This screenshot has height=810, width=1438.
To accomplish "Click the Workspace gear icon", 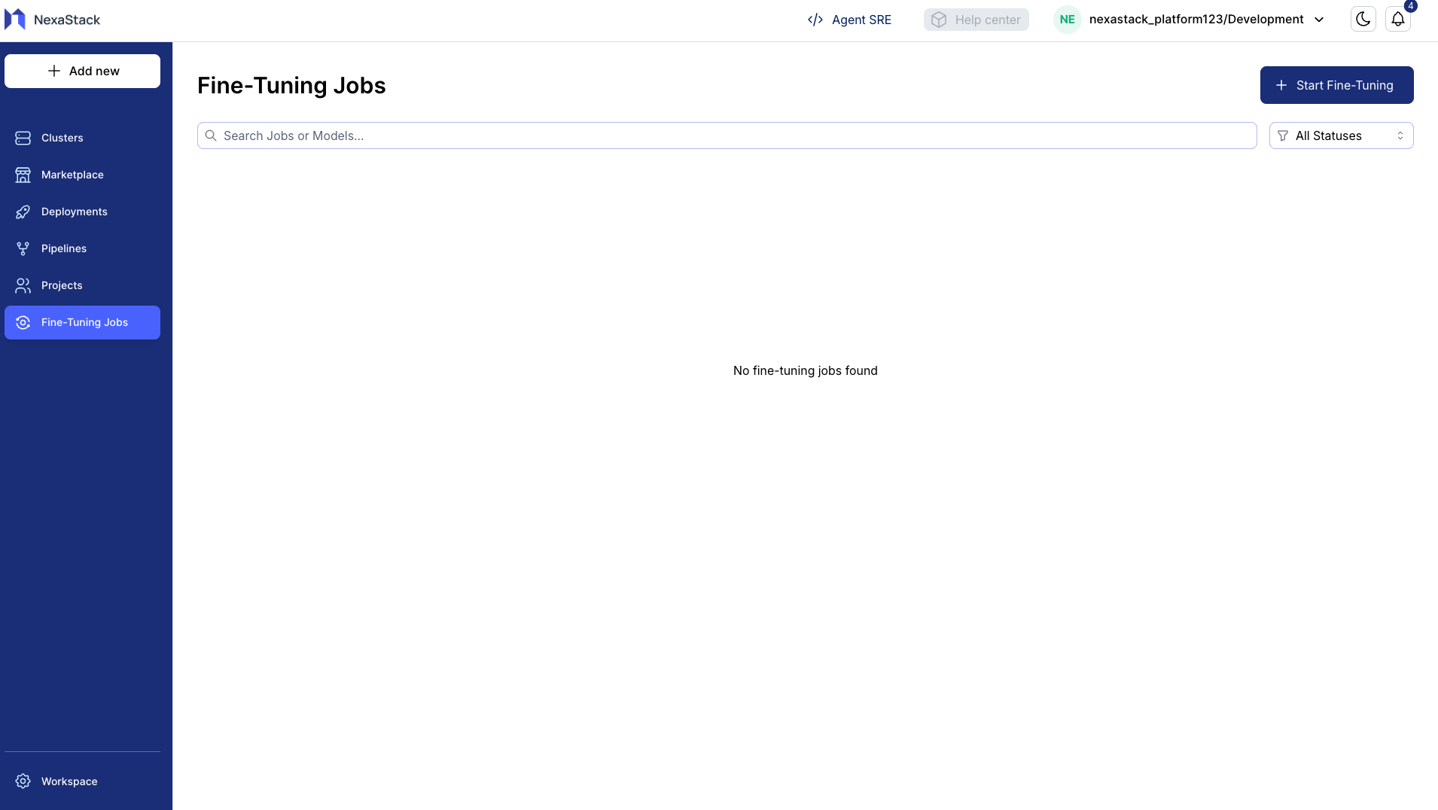I will tap(23, 781).
